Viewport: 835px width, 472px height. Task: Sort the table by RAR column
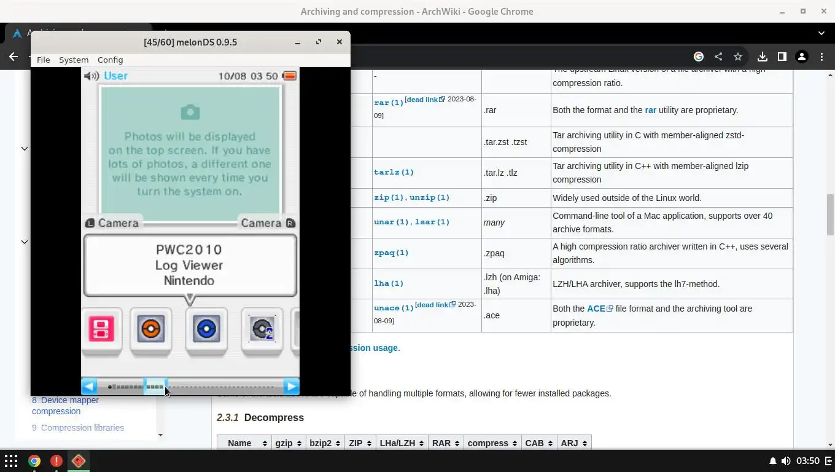(446, 443)
